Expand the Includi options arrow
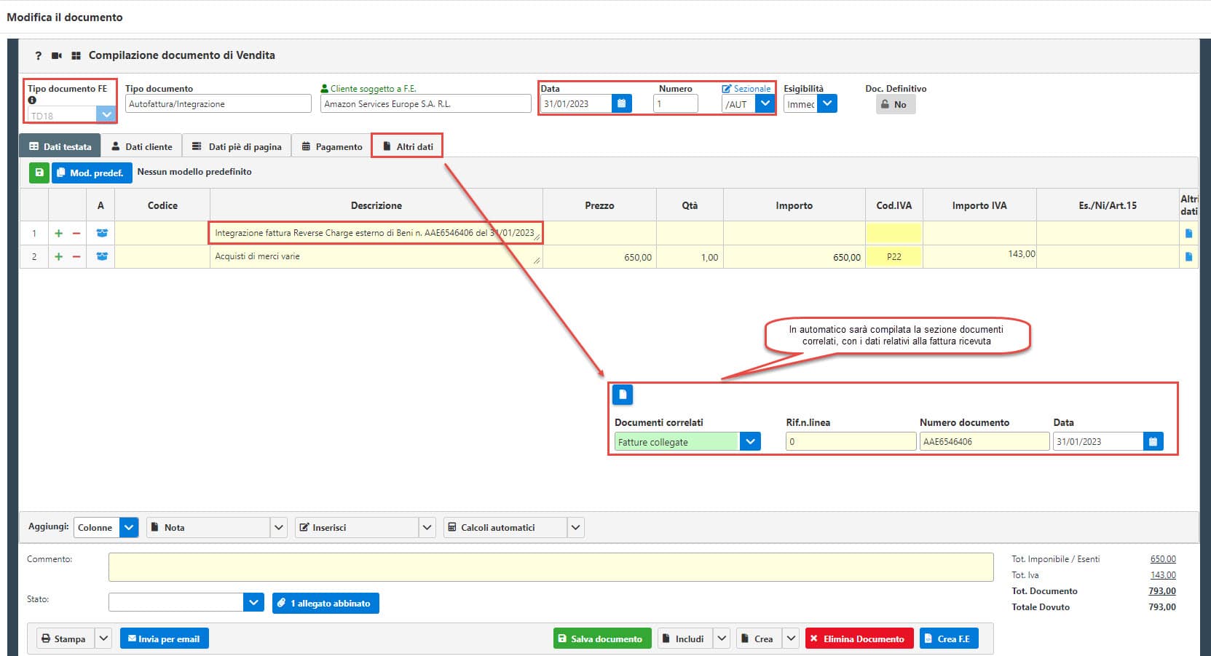The width and height of the screenshot is (1211, 656). tap(722, 639)
